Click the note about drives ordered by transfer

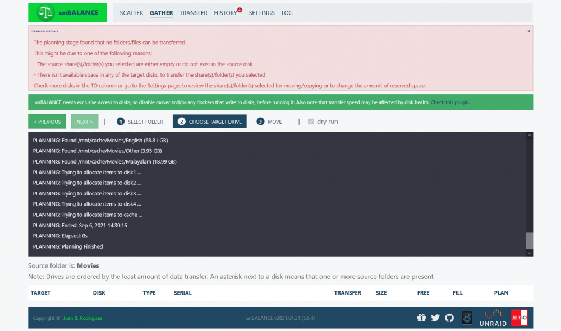(x=231, y=276)
